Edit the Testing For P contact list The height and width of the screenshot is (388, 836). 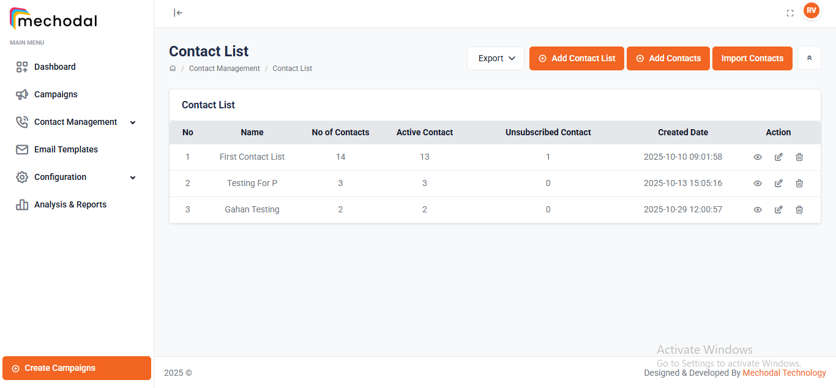(778, 183)
